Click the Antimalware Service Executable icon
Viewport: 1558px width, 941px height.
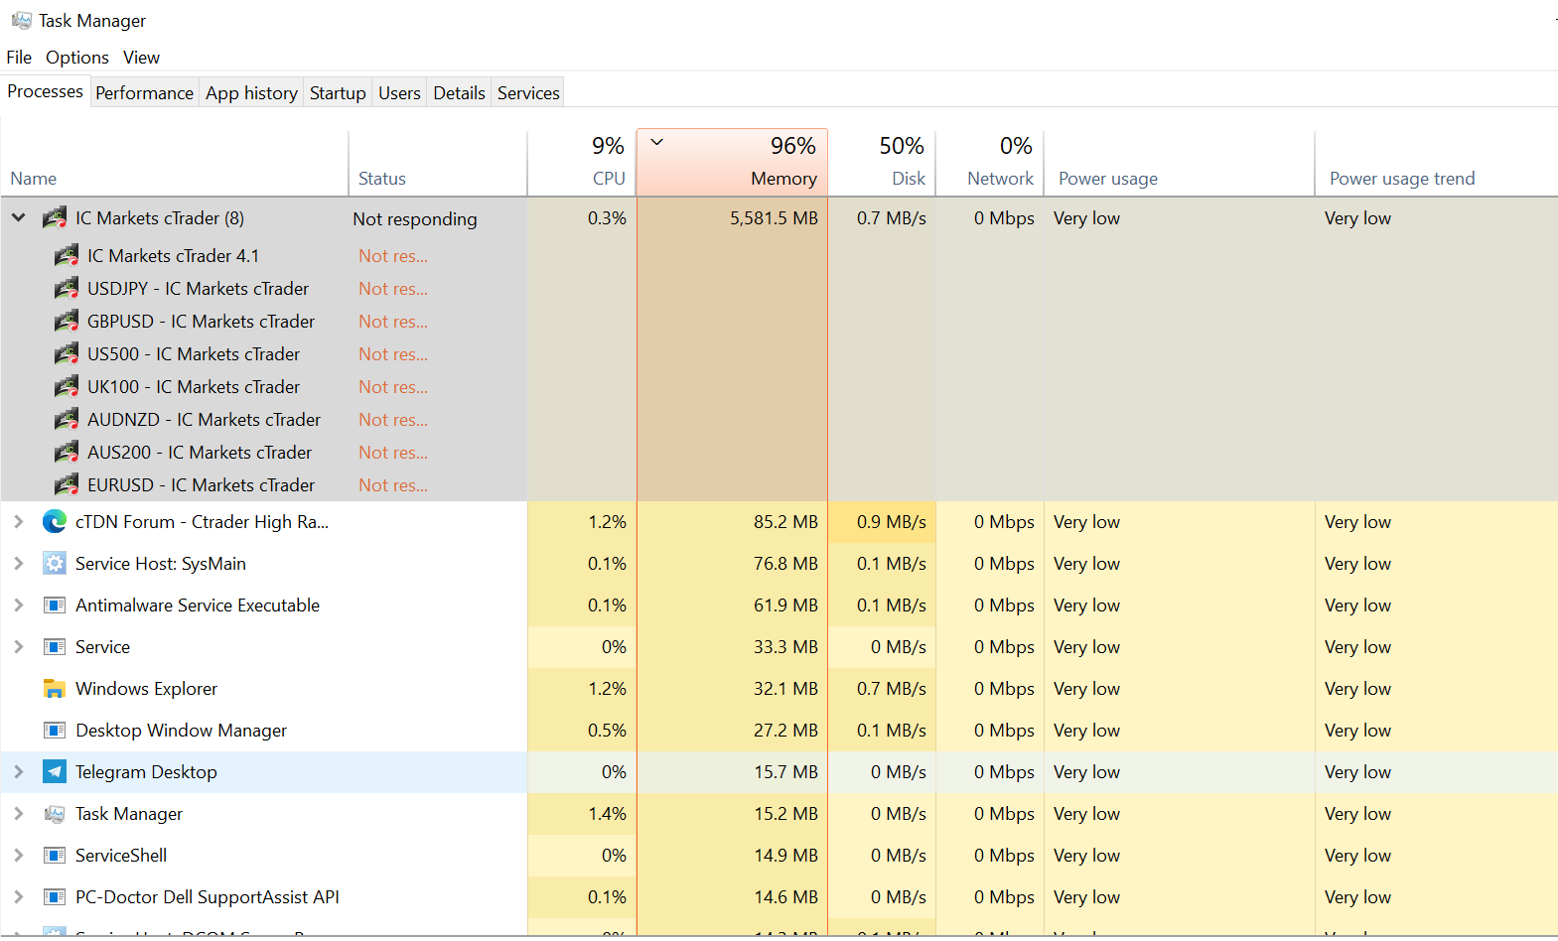point(55,605)
